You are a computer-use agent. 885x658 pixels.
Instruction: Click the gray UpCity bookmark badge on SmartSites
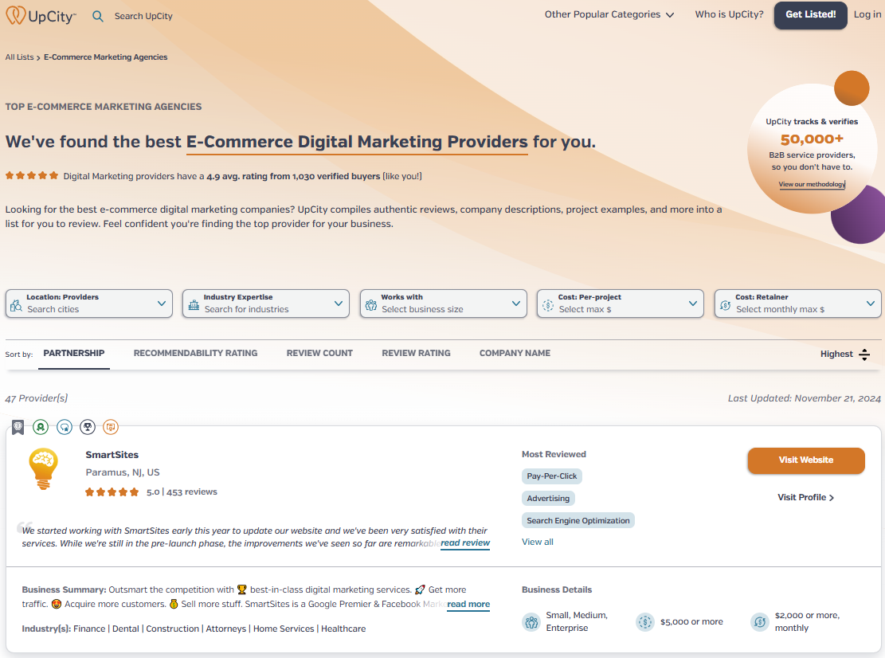pos(18,427)
